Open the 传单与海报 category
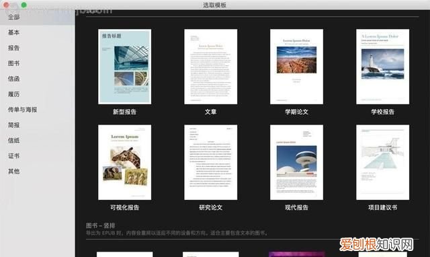This screenshot has width=430, height=257. coord(22,110)
